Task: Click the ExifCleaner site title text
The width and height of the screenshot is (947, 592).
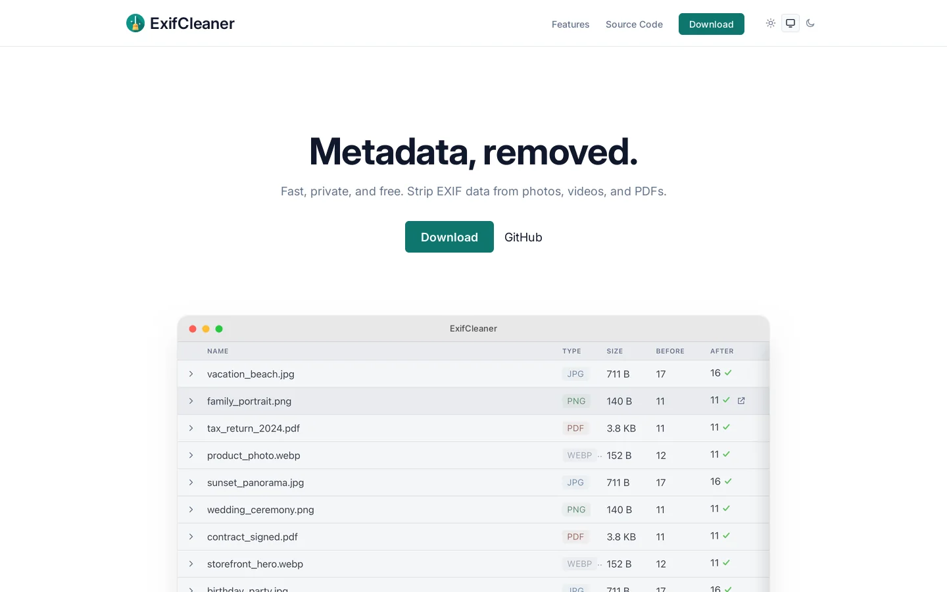Action: click(192, 24)
